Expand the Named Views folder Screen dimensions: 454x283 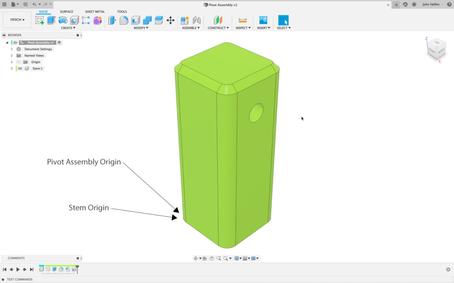click(x=12, y=55)
